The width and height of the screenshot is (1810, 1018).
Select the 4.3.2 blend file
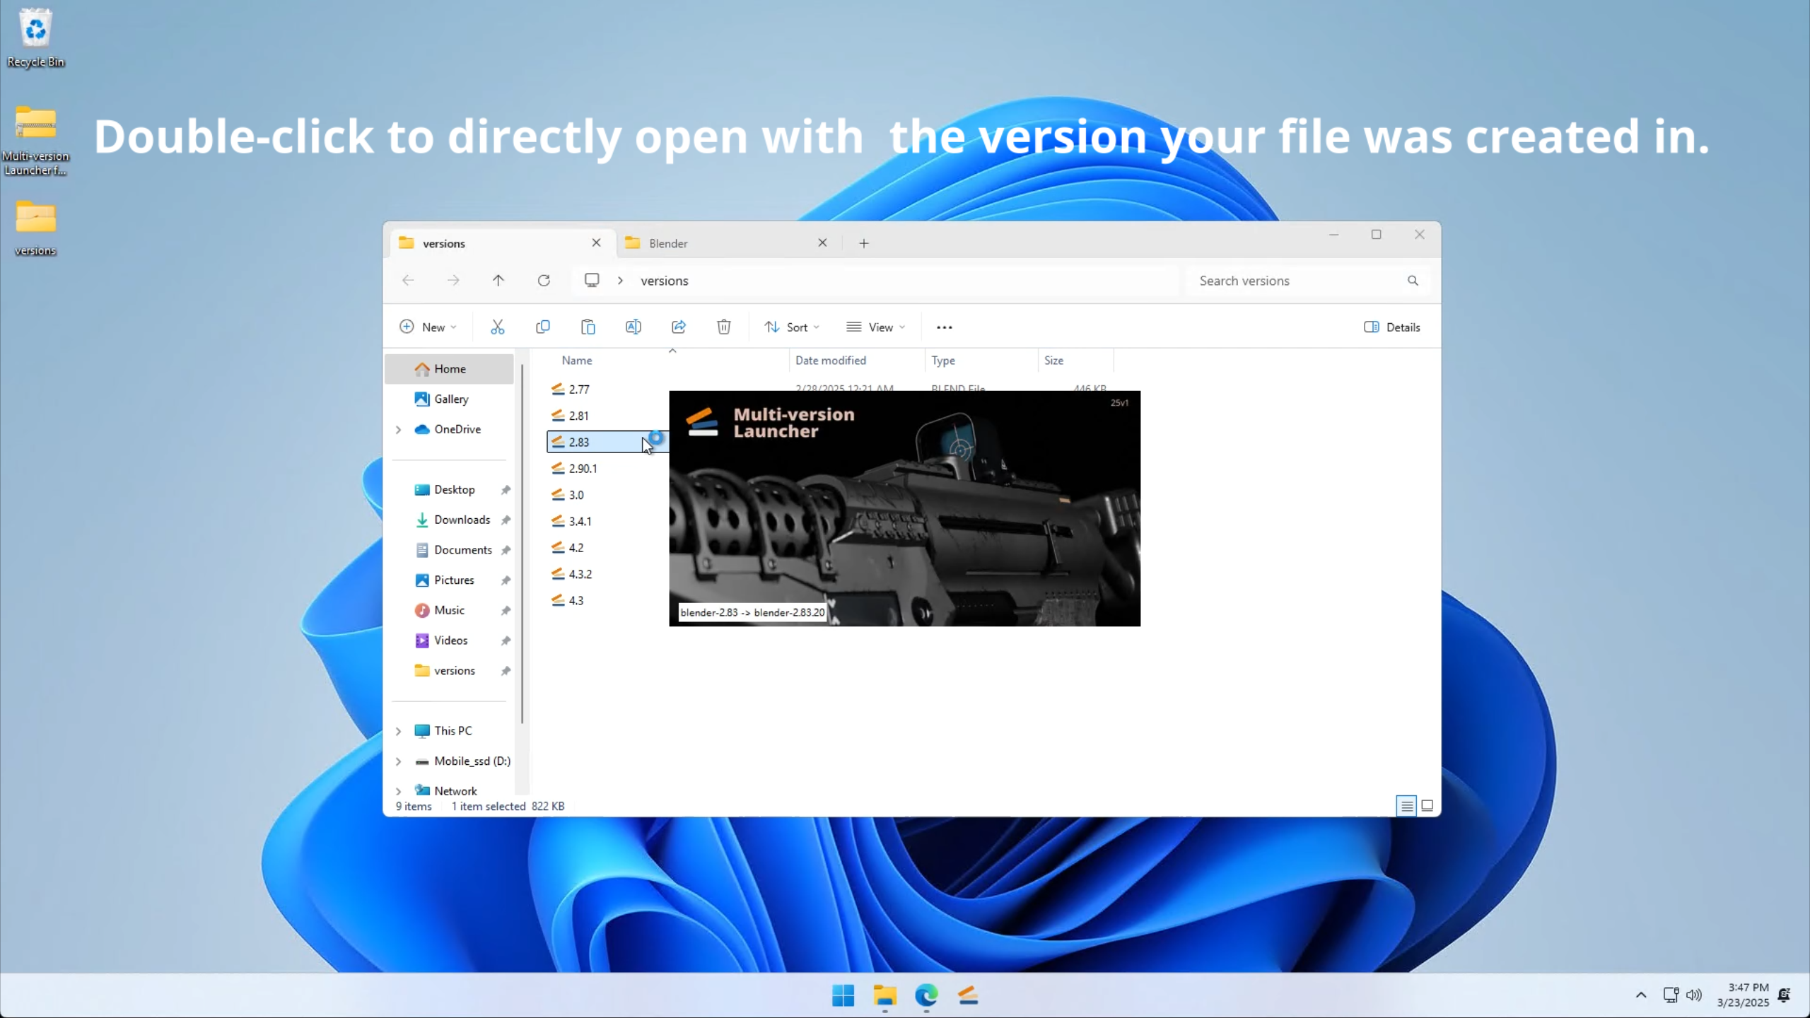(580, 574)
